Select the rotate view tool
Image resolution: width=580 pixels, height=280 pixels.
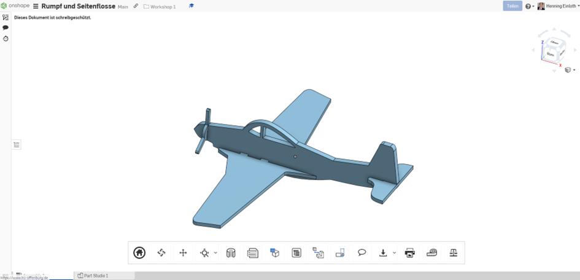click(x=161, y=252)
